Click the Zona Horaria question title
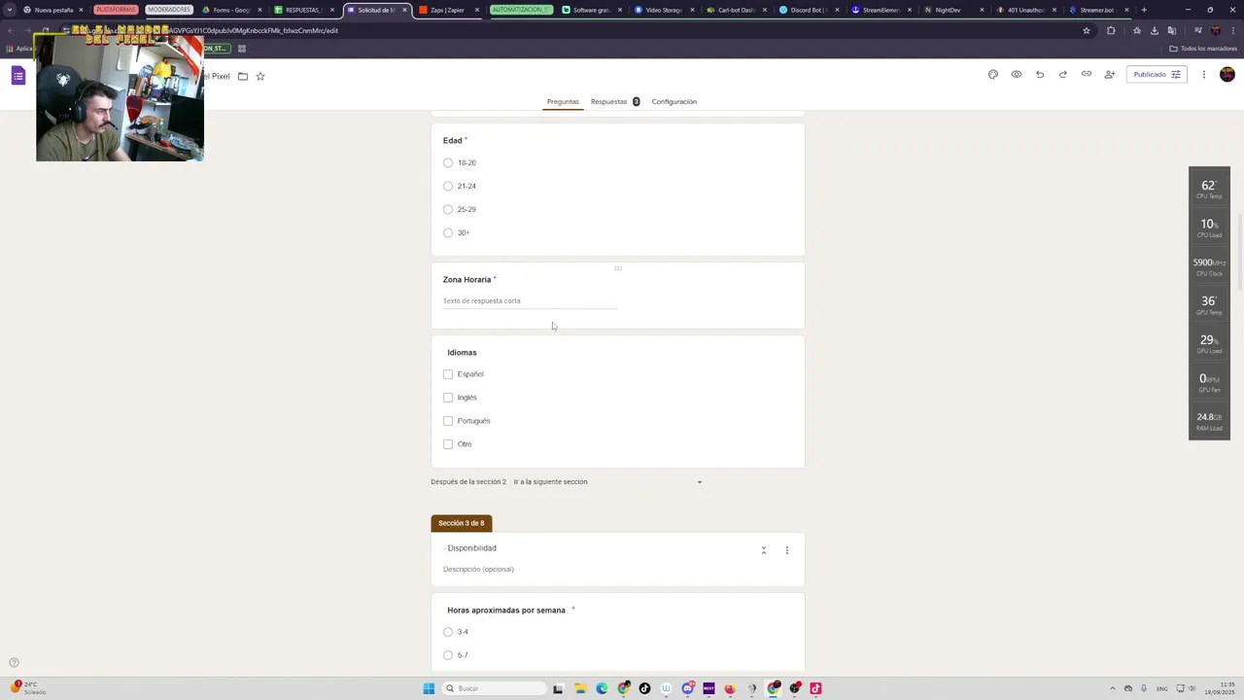 click(x=466, y=280)
